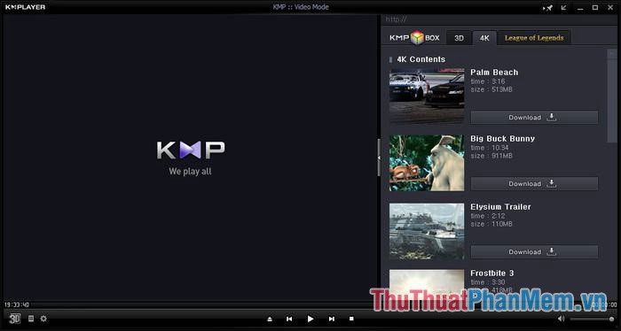Click the Palm Beach size 513MB text

(491, 89)
